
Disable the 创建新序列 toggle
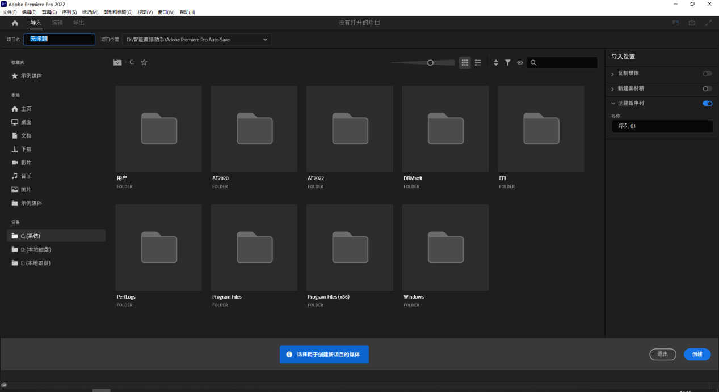click(707, 104)
